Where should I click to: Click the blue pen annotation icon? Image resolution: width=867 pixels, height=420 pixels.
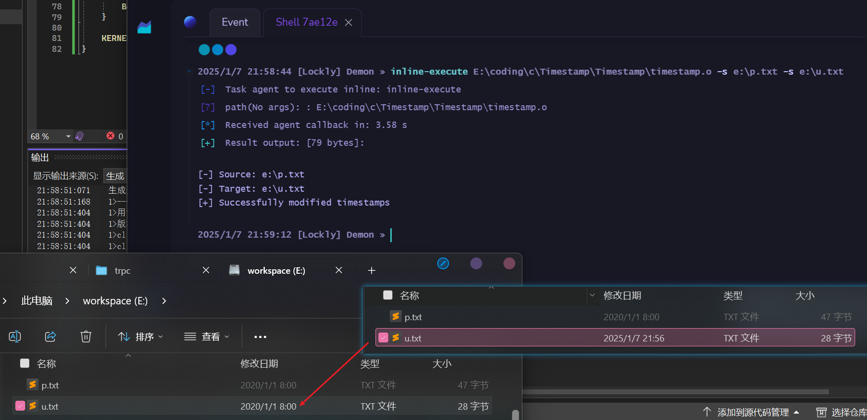(443, 263)
